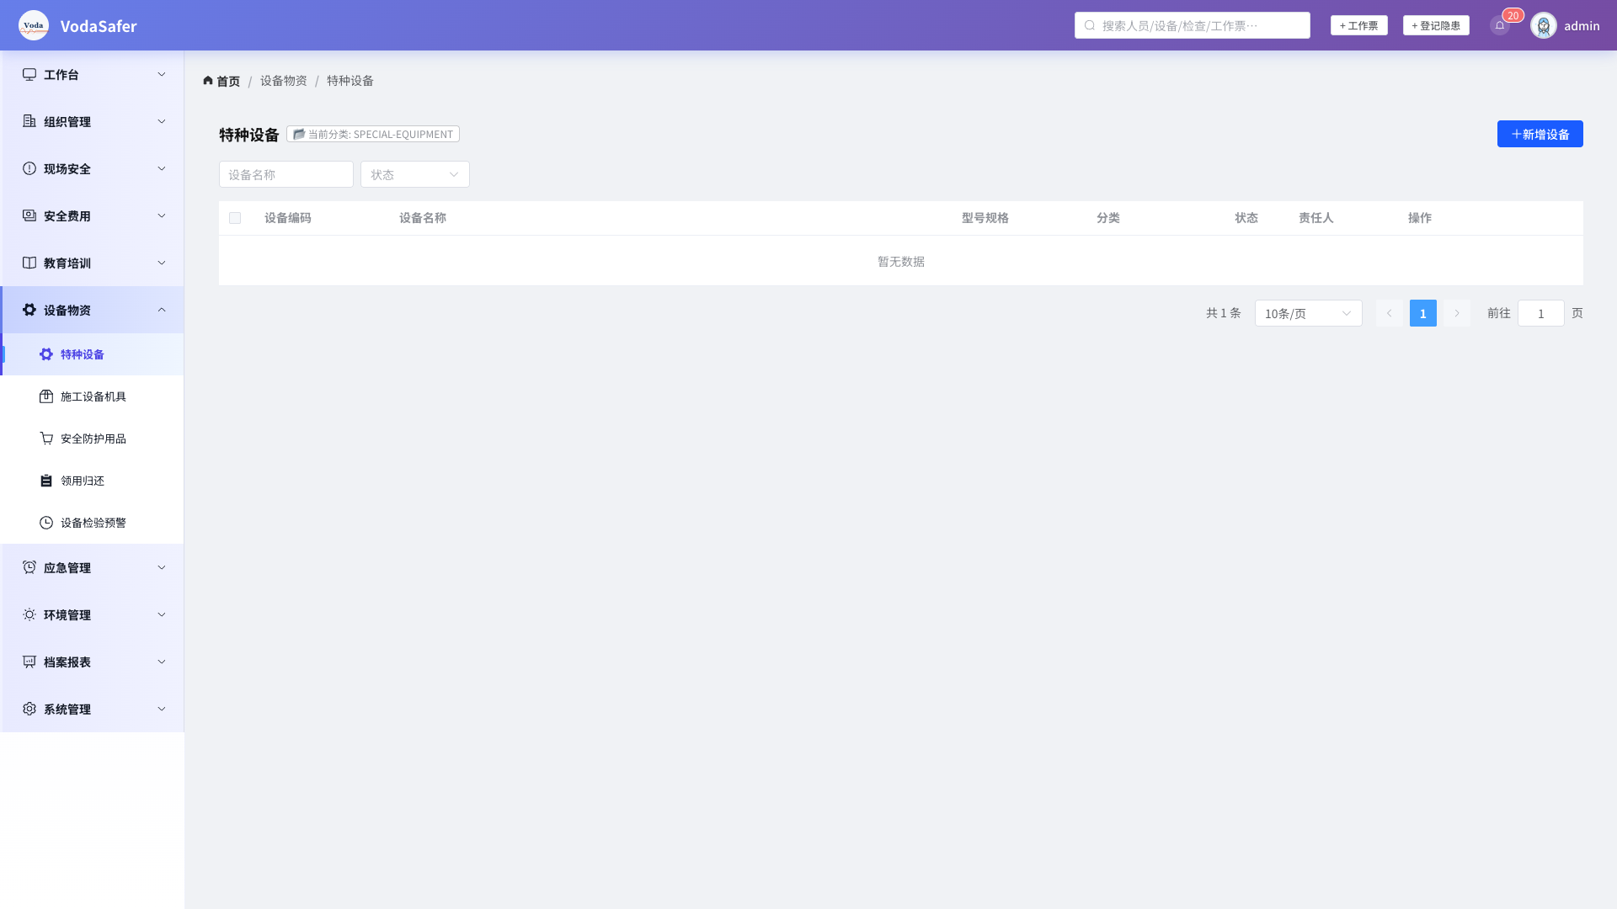The width and height of the screenshot is (1617, 909).
Task: Open 施工设备机具 submenu item
Action: click(x=93, y=396)
